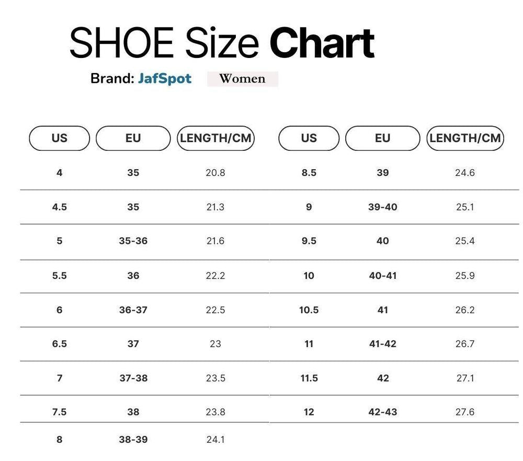The width and height of the screenshot is (523, 461).
Task: Click the 27.6 length value
Action: 465,412
